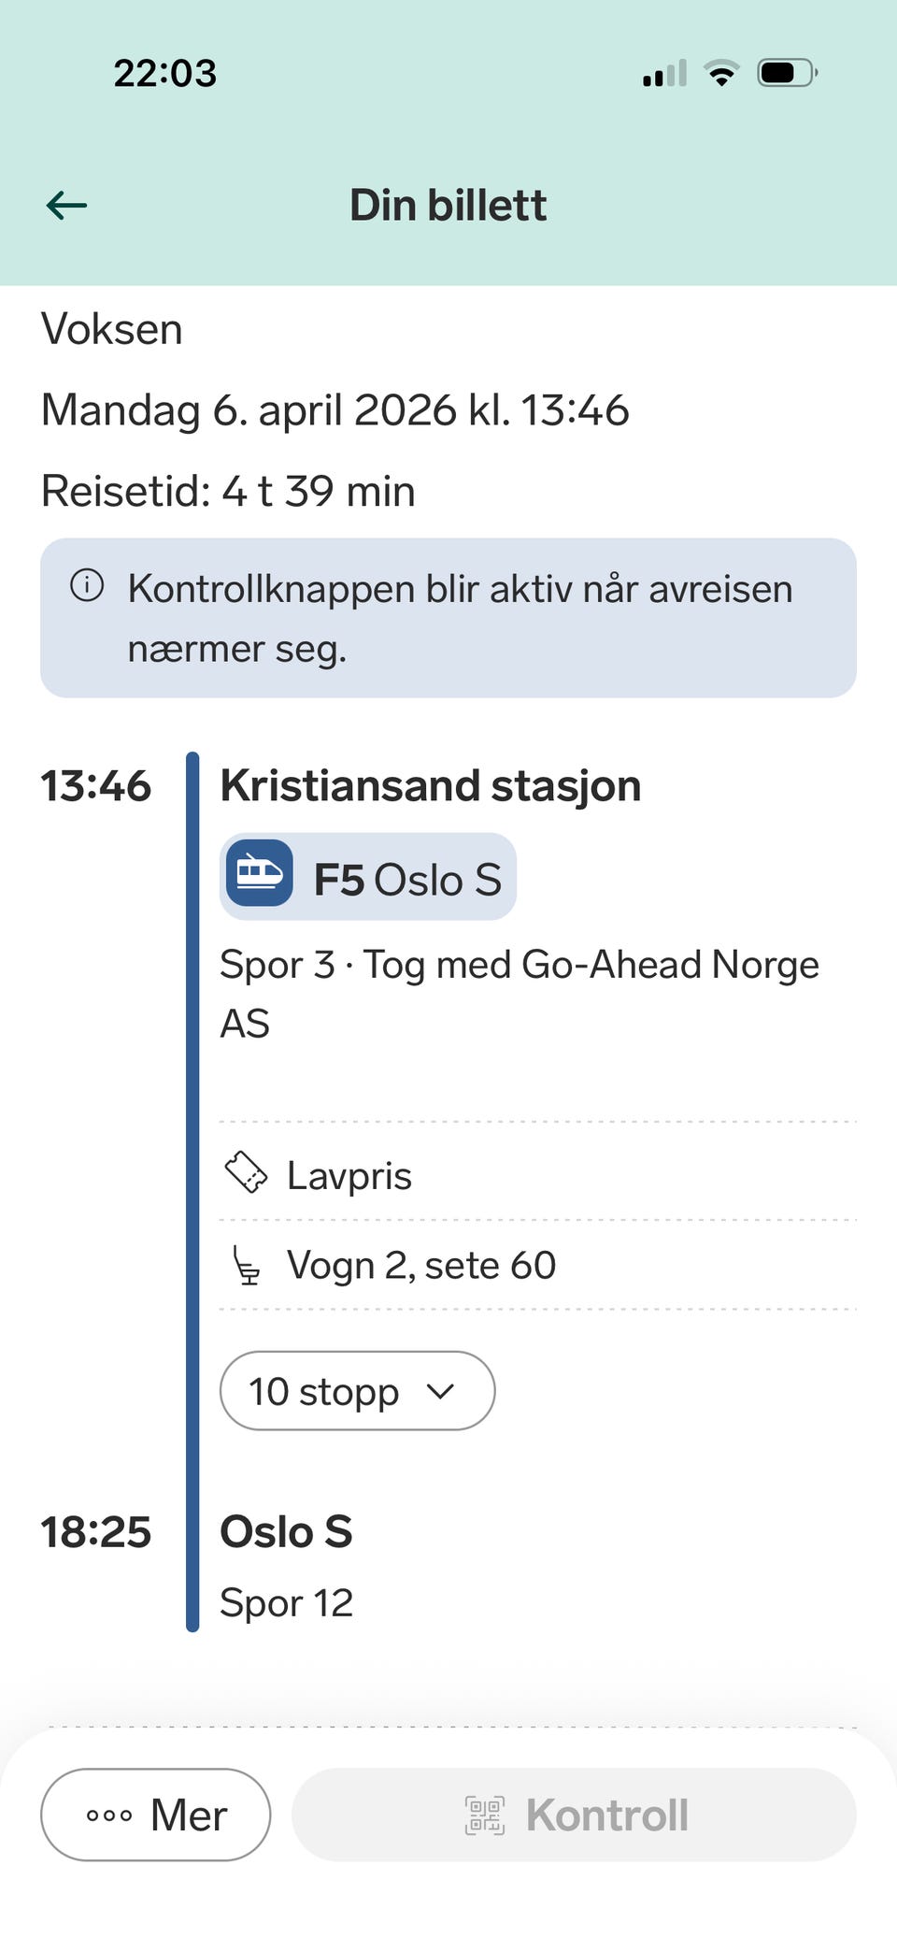Tap the three-dots icon beside Mer
The height and width of the screenshot is (1951, 897).
[x=109, y=1815]
